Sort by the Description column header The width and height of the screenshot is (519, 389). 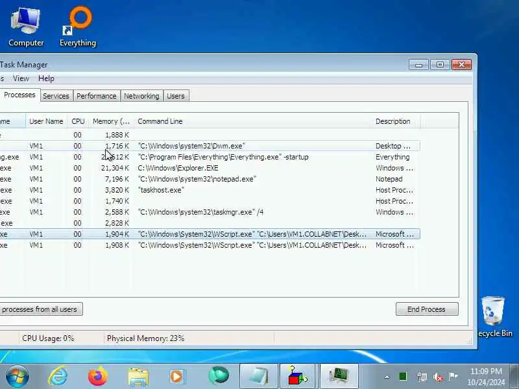click(x=396, y=121)
